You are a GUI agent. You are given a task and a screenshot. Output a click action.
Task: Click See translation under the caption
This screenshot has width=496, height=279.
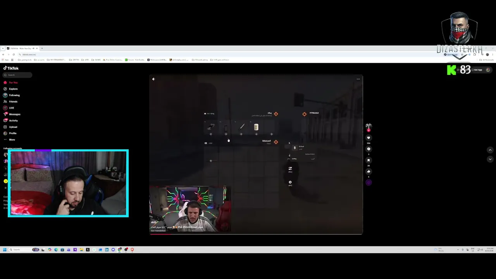[158, 231]
